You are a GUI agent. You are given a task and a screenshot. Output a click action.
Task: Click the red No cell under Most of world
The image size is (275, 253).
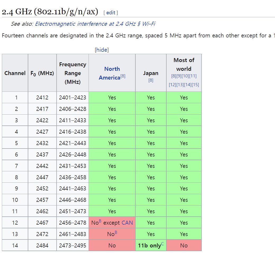tap(184, 246)
